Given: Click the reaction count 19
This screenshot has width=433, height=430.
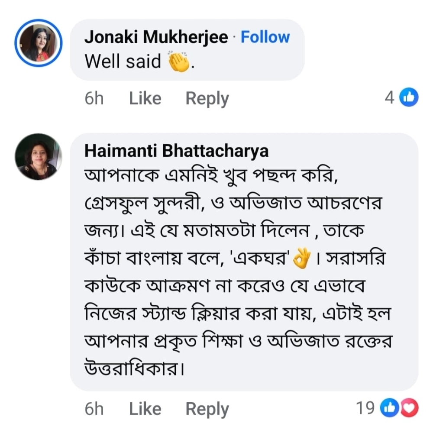Looking at the screenshot, I should (x=365, y=408).
